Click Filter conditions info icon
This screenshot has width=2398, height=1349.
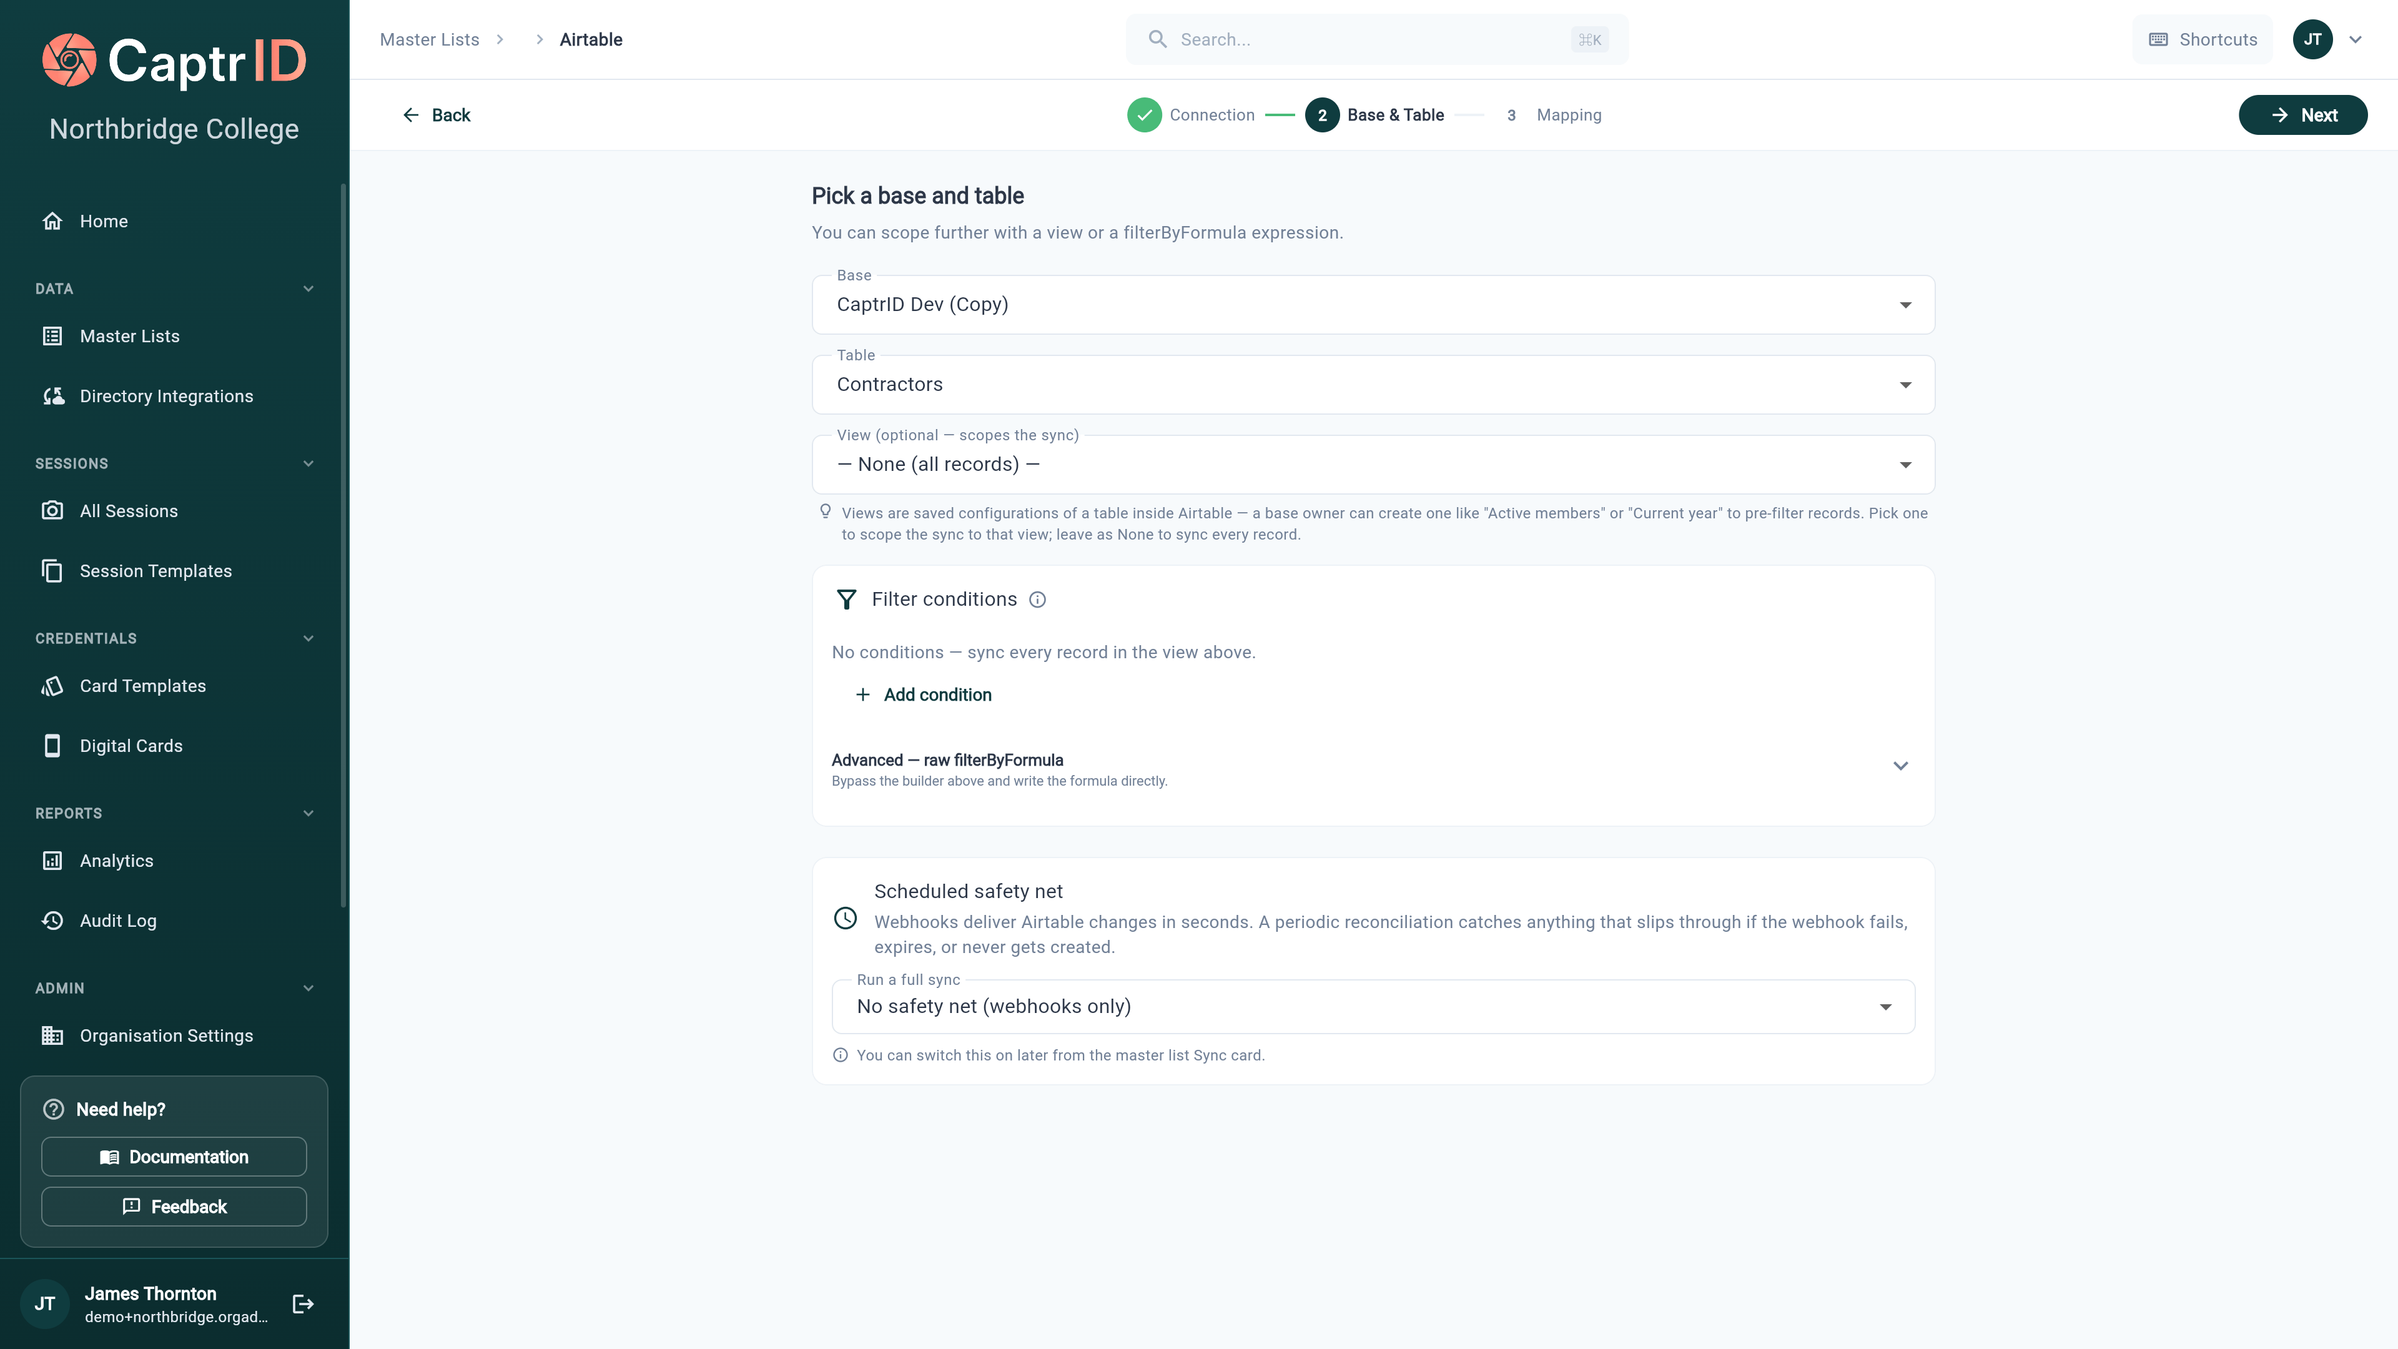[1037, 600]
